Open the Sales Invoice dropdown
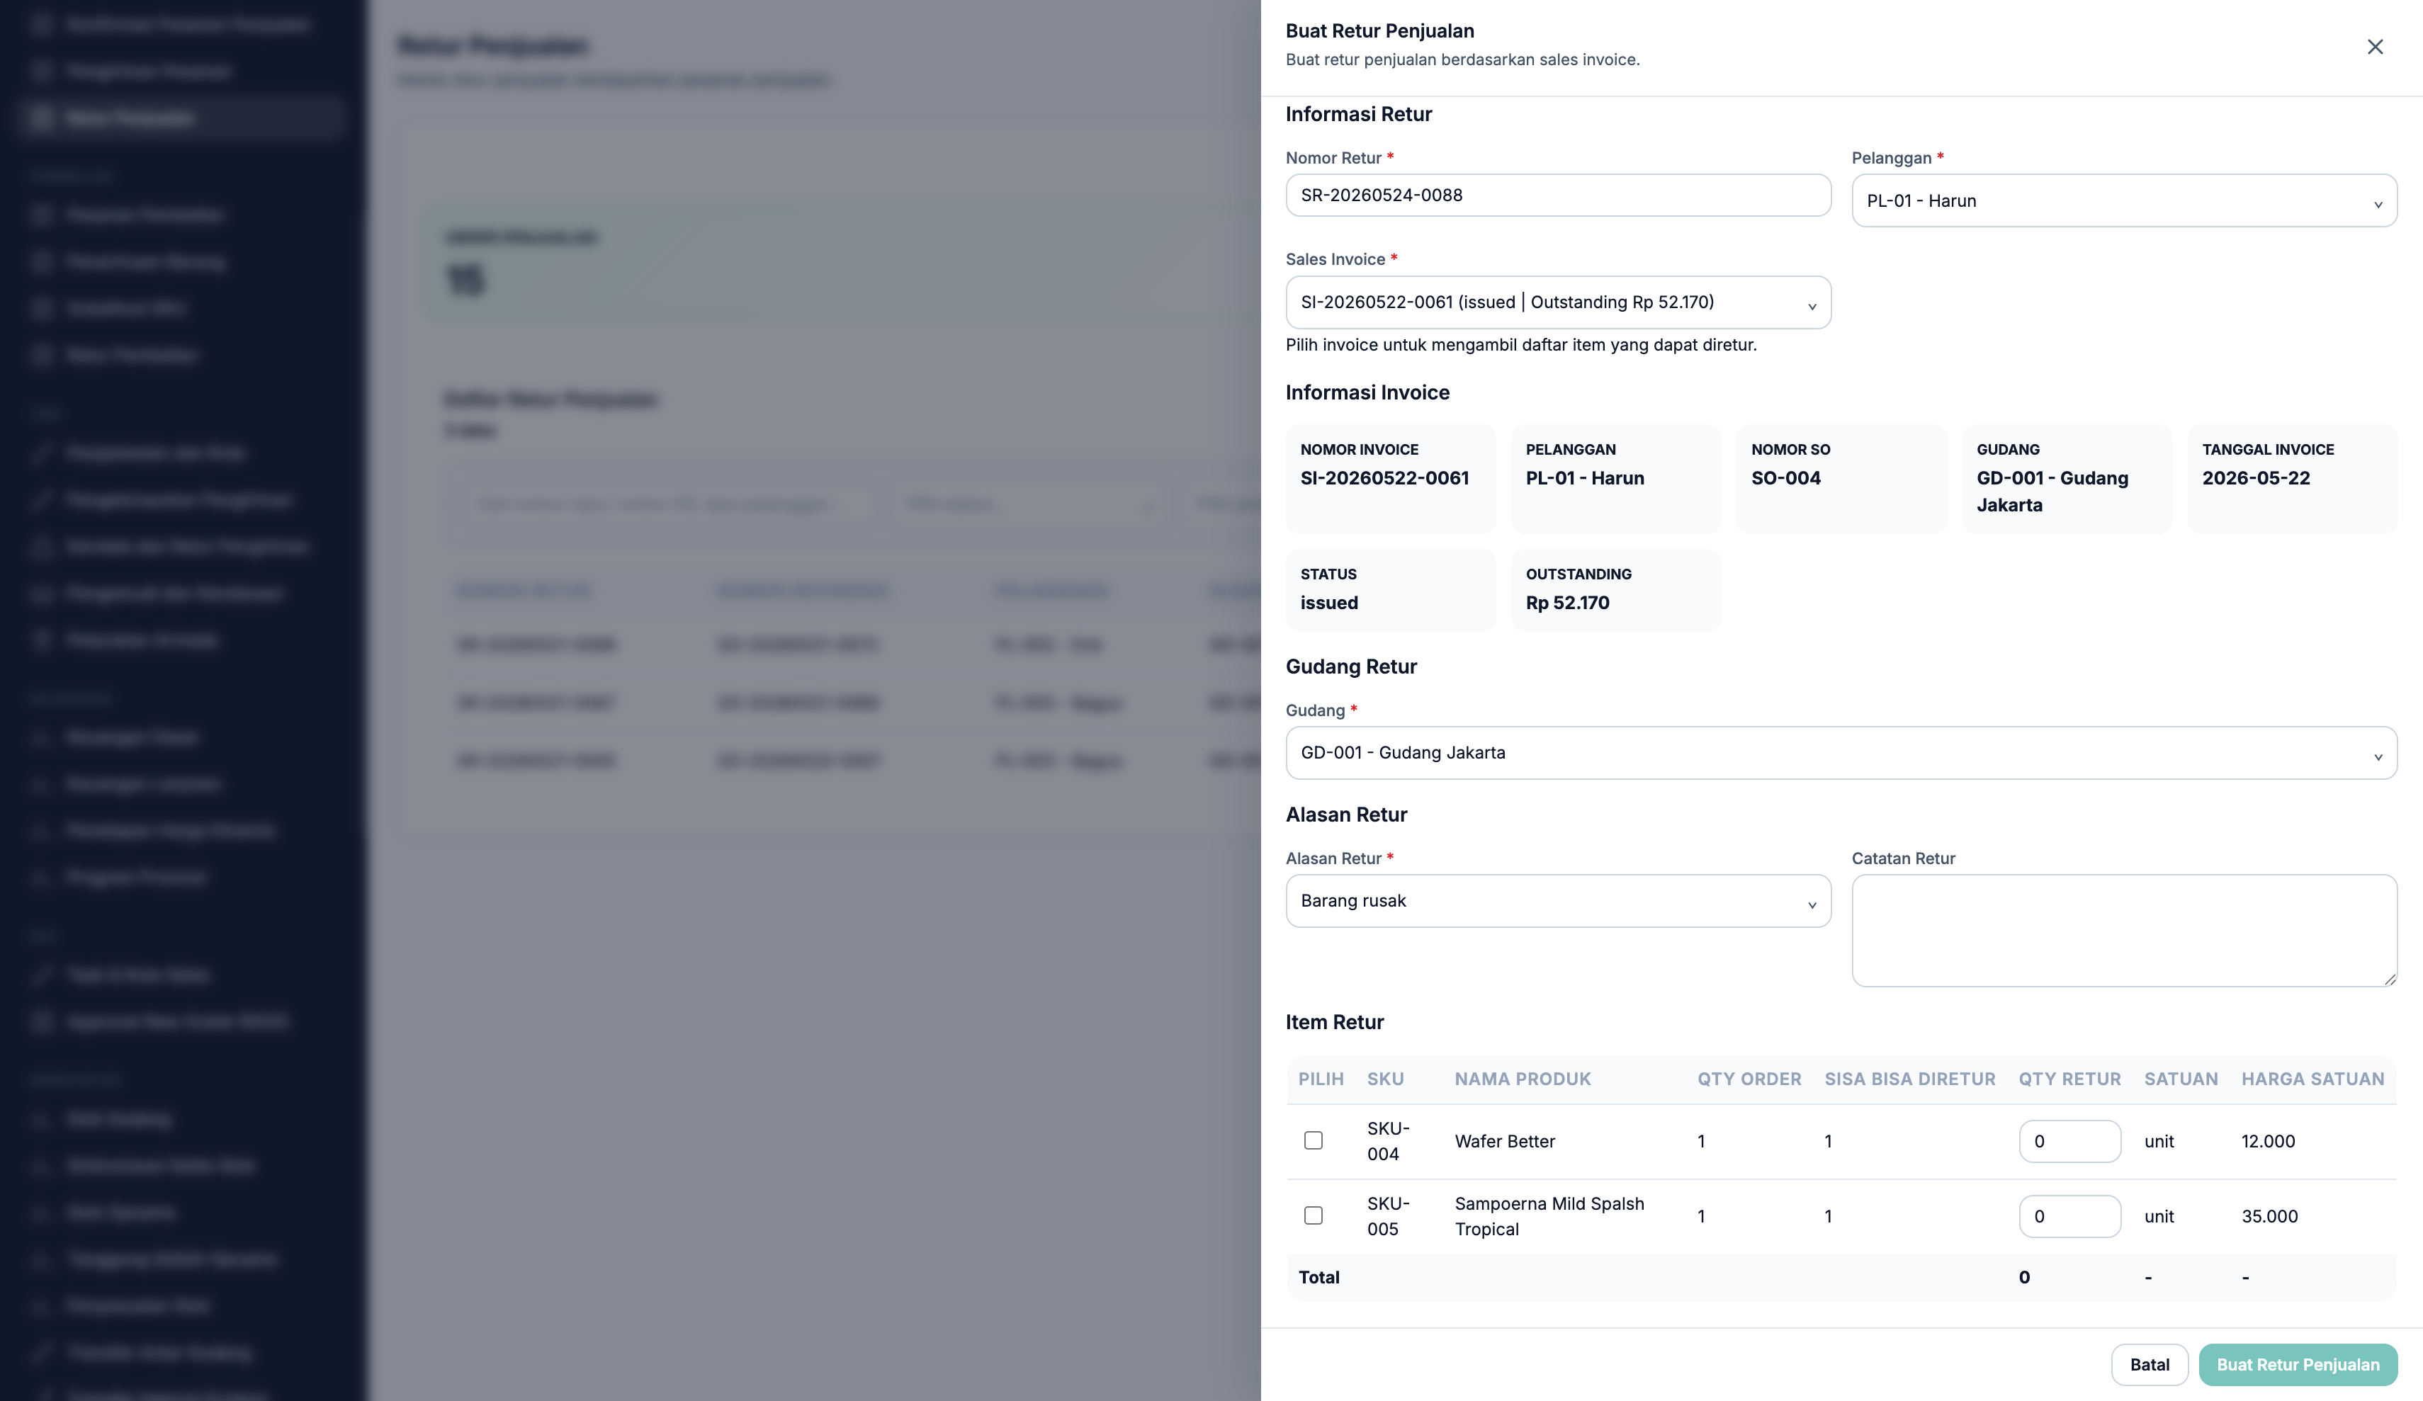This screenshot has height=1401, width=2423. coord(1558,302)
